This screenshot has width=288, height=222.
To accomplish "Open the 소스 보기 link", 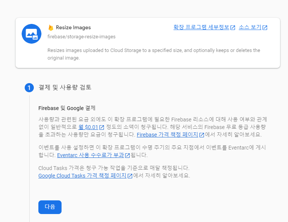I will (x=250, y=27).
